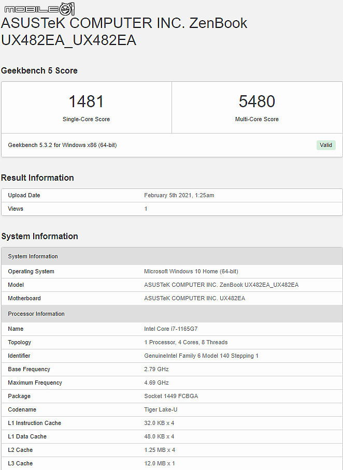
Task: Click the Multi-Core Score value 5480
Action: coord(257,101)
